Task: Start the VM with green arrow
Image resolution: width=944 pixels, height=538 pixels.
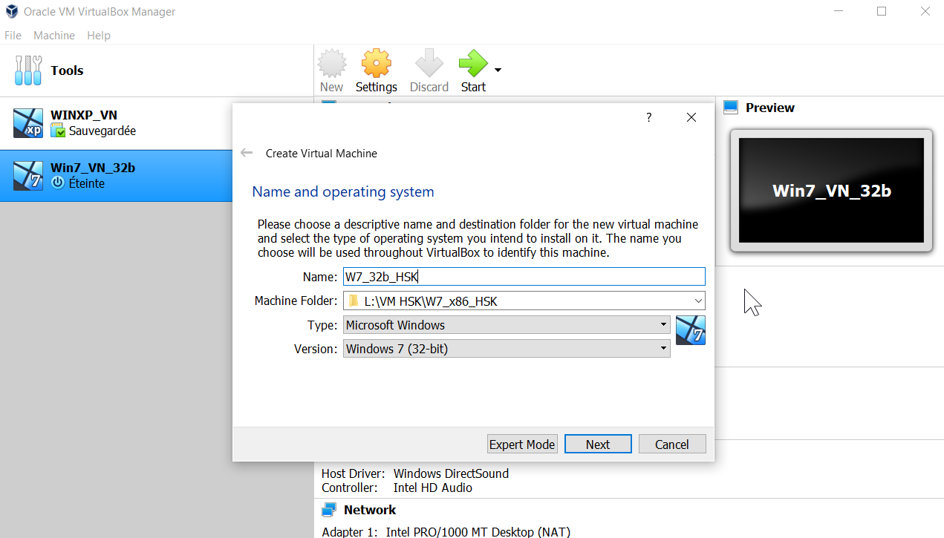Action: click(x=473, y=64)
